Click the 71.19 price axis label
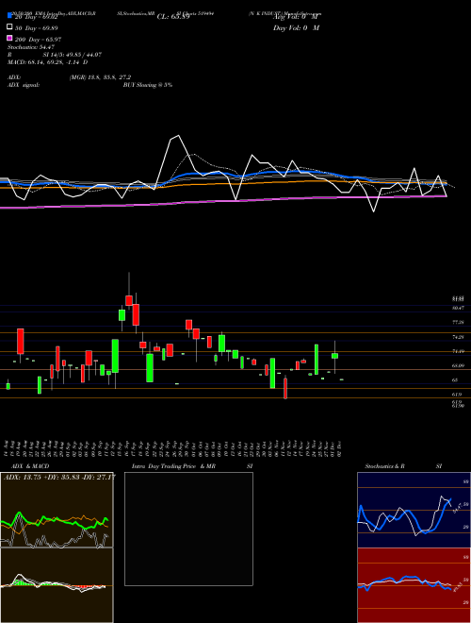 point(458,351)
